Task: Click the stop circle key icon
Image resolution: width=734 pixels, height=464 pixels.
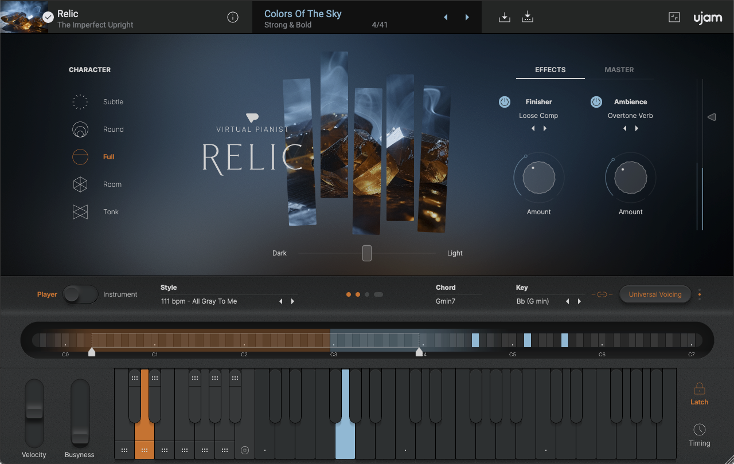Action: (x=245, y=450)
